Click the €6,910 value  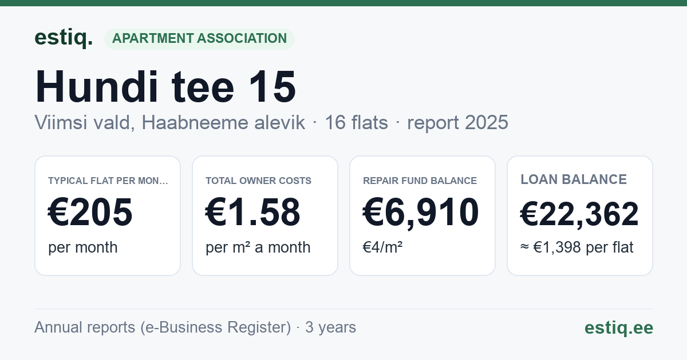[421, 212]
